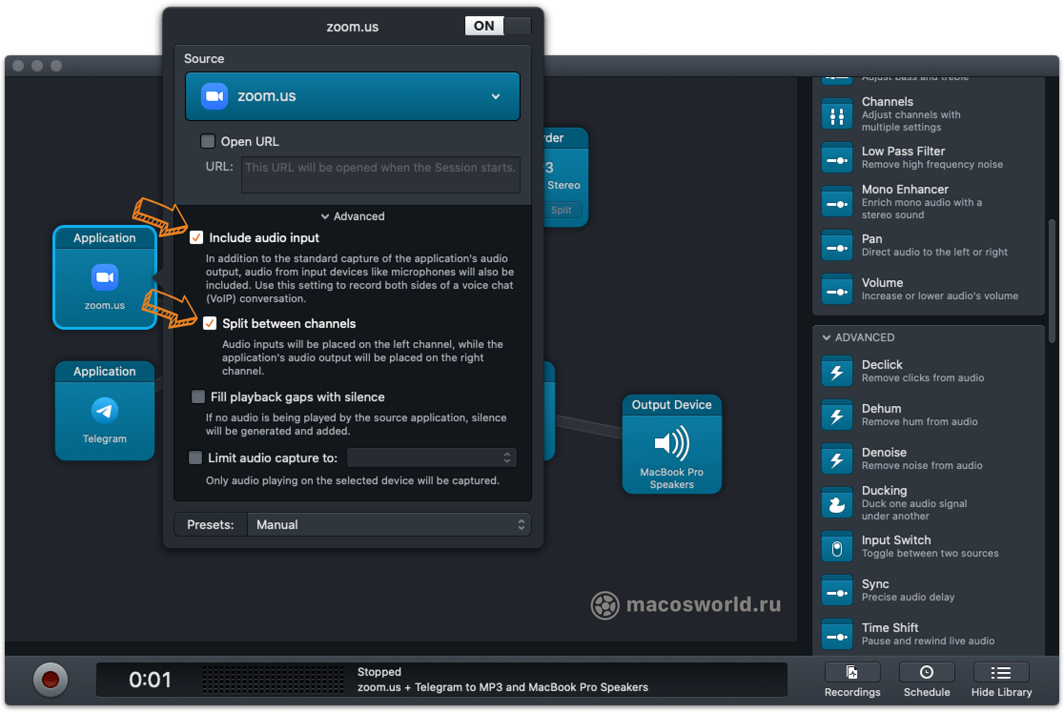Screen dimensions: 1064x712
Task: Open the Source zoom.us dropdown chevron
Action: 496,96
